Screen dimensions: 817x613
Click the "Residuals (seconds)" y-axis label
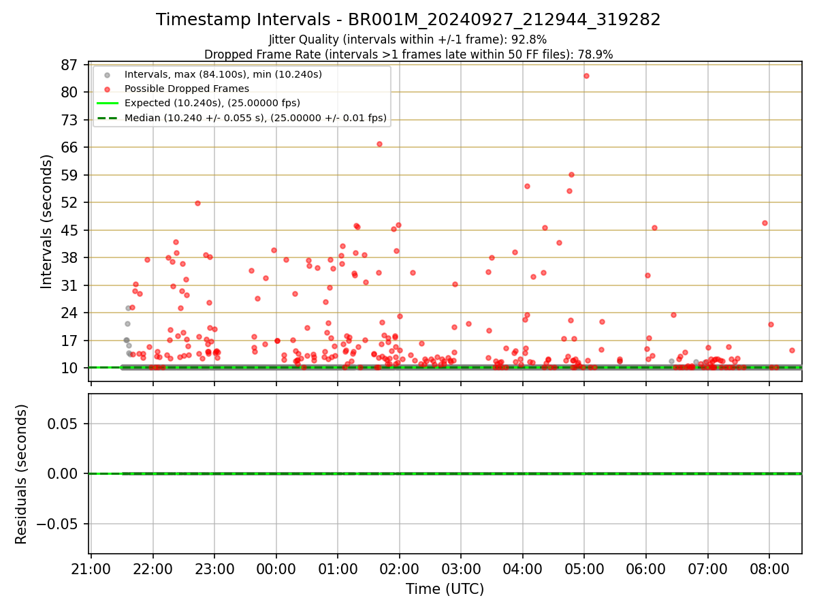point(22,474)
